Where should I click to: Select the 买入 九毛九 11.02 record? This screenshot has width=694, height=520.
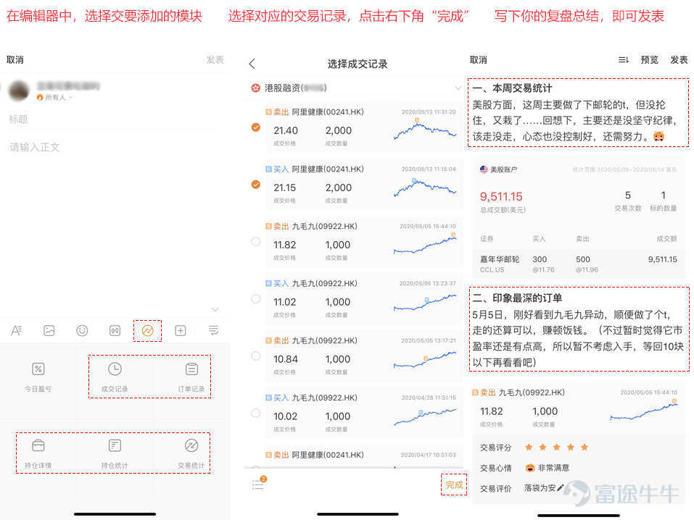[x=256, y=299]
